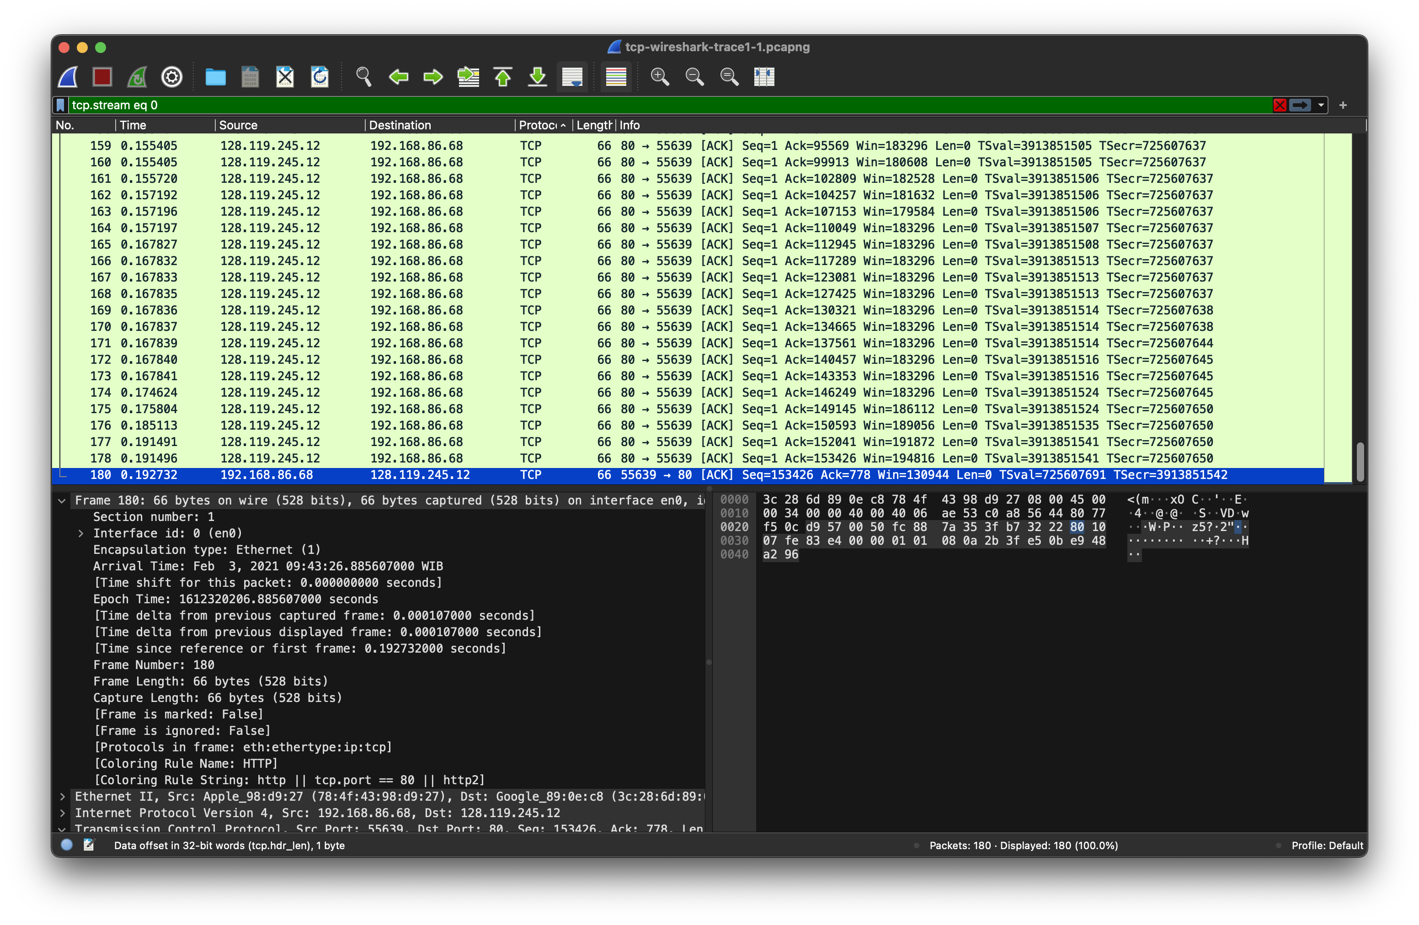Image resolution: width=1419 pixels, height=925 pixels.
Task: Save this capture file icon
Action: pyautogui.click(x=250, y=77)
